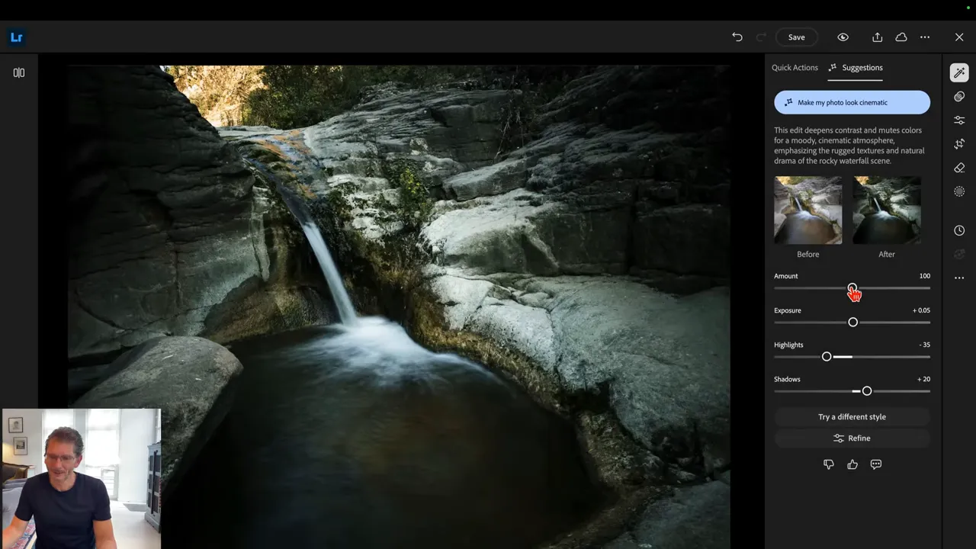The image size is (976, 549).
Task: Switch to the Quick Actions tab
Action: [x=795, y=67]
